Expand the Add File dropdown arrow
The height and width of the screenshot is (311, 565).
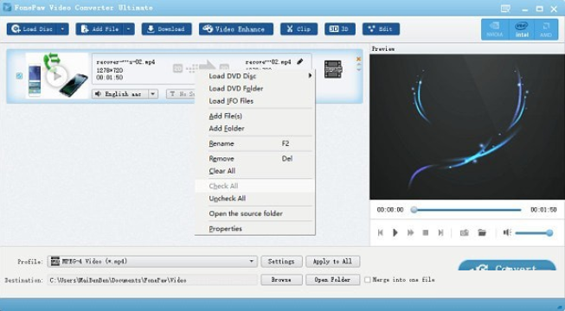[x=129, y=29]
